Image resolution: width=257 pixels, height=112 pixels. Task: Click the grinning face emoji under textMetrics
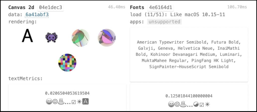pos(49,102)
